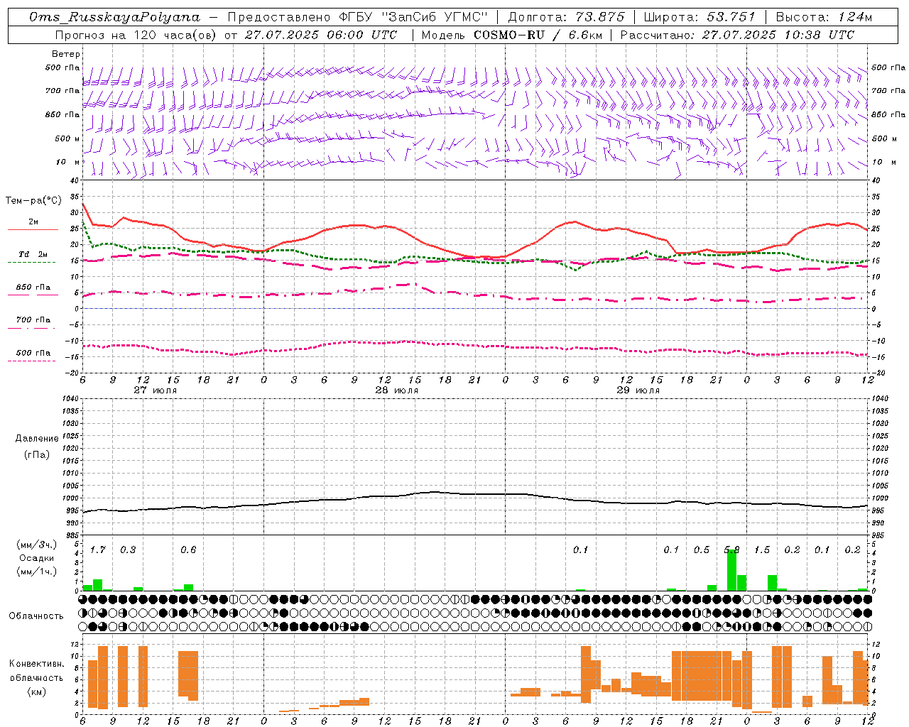Click the 1.5 precipitation total value
The width and height of the screenshot is (909, 727).
[x=762, y=550]
